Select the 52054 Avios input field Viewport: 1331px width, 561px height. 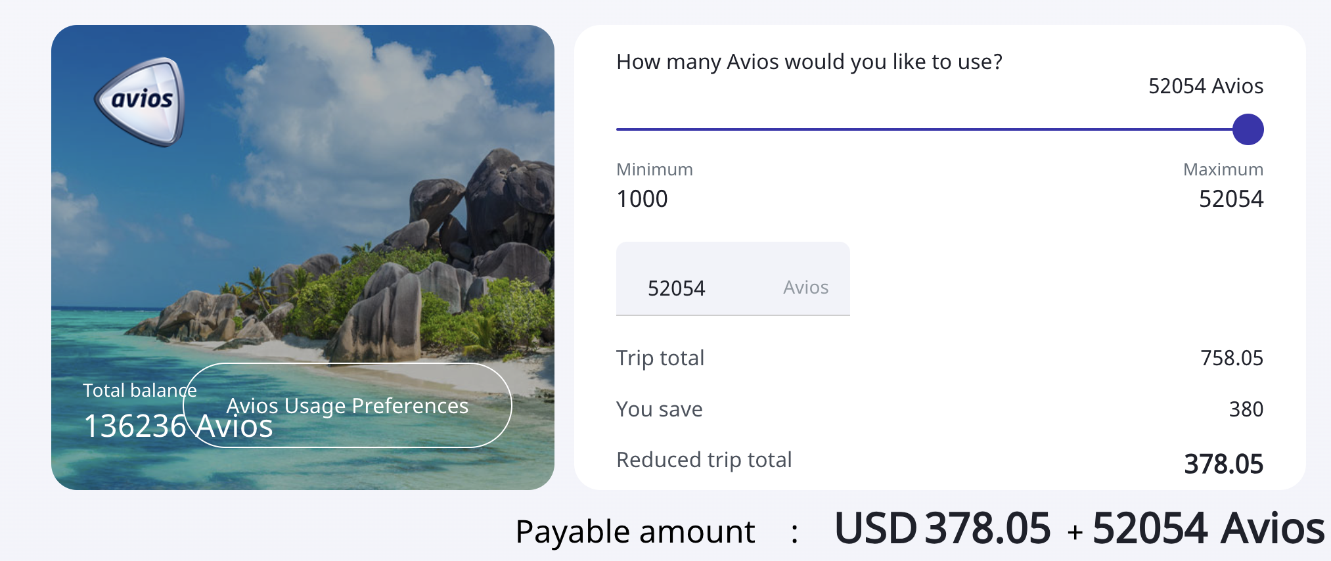point(677,287)
